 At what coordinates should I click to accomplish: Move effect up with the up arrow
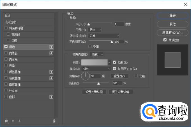[13, 121]
